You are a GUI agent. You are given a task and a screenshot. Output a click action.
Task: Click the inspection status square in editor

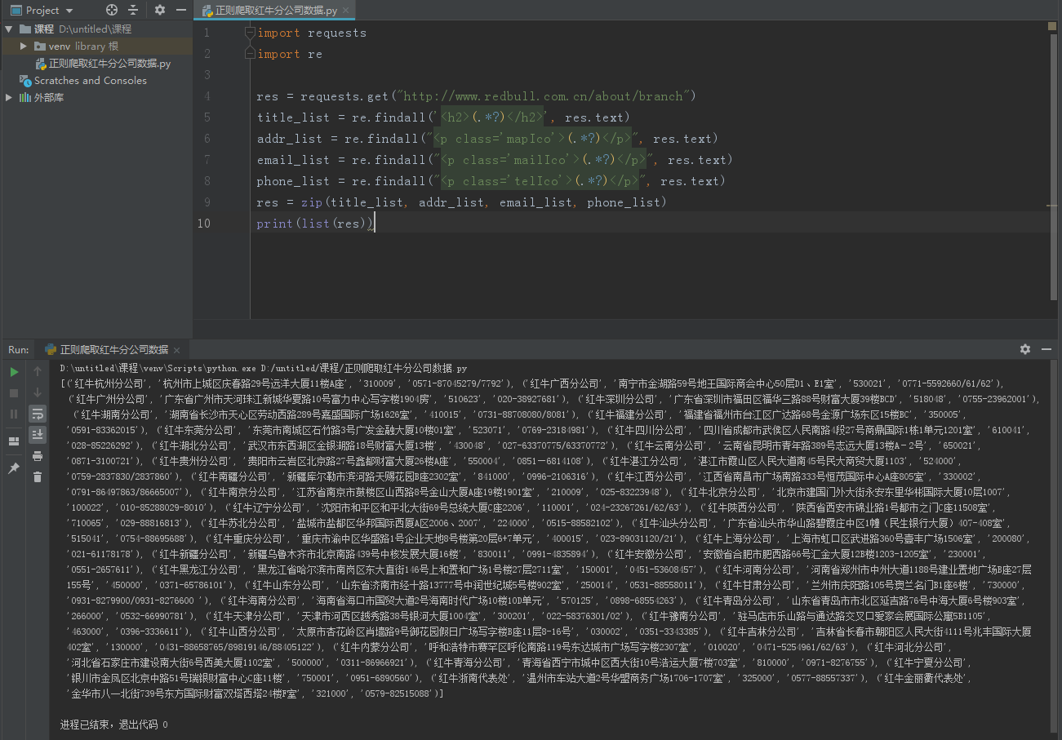[x=1053, y=26]
